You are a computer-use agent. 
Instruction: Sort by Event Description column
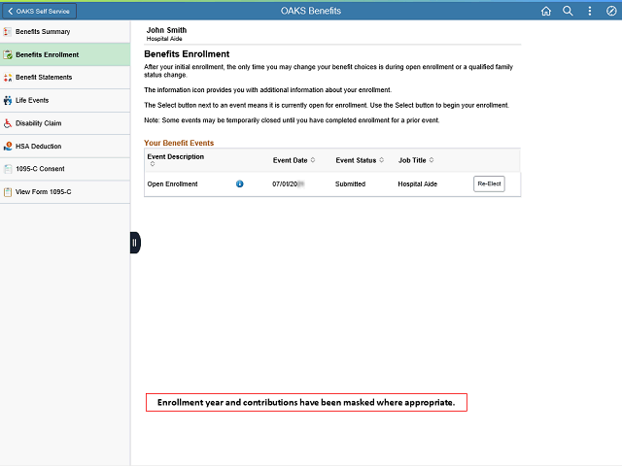153,164
